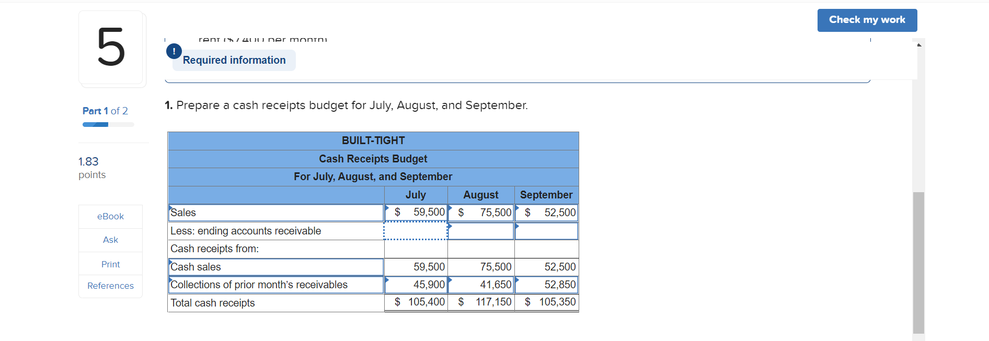Click the 1.83 points label
Screen dimensions: 989x341
(x=92, y=168)
